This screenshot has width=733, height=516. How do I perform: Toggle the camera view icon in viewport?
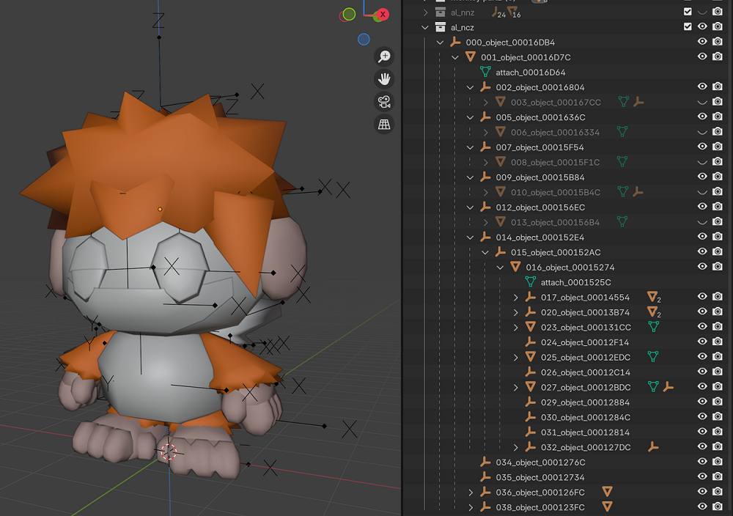(384, 102)
